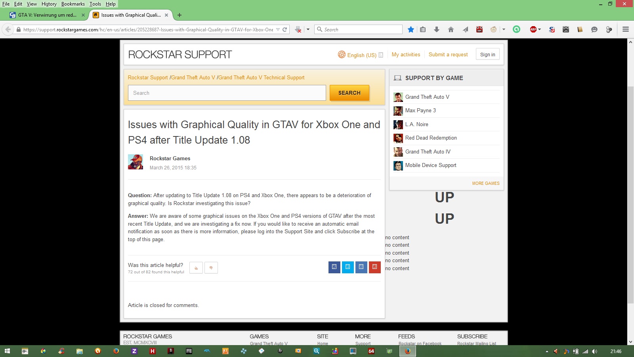Open the Help menu
The image size is (634, 357).
pos(111,4)
